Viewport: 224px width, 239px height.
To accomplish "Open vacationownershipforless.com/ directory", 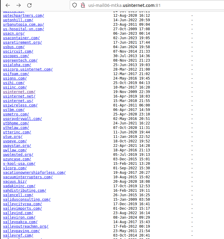I will (34, 173).
